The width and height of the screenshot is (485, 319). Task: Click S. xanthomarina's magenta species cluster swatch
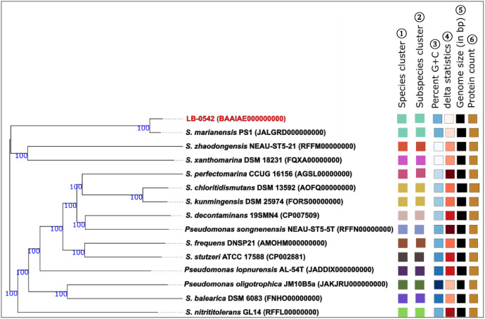pos(403,160)
